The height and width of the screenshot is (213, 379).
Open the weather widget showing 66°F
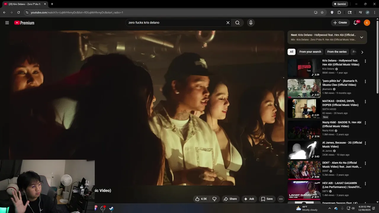pos(307,208)
